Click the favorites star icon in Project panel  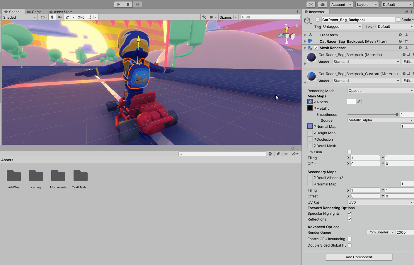tap(286, 154)
